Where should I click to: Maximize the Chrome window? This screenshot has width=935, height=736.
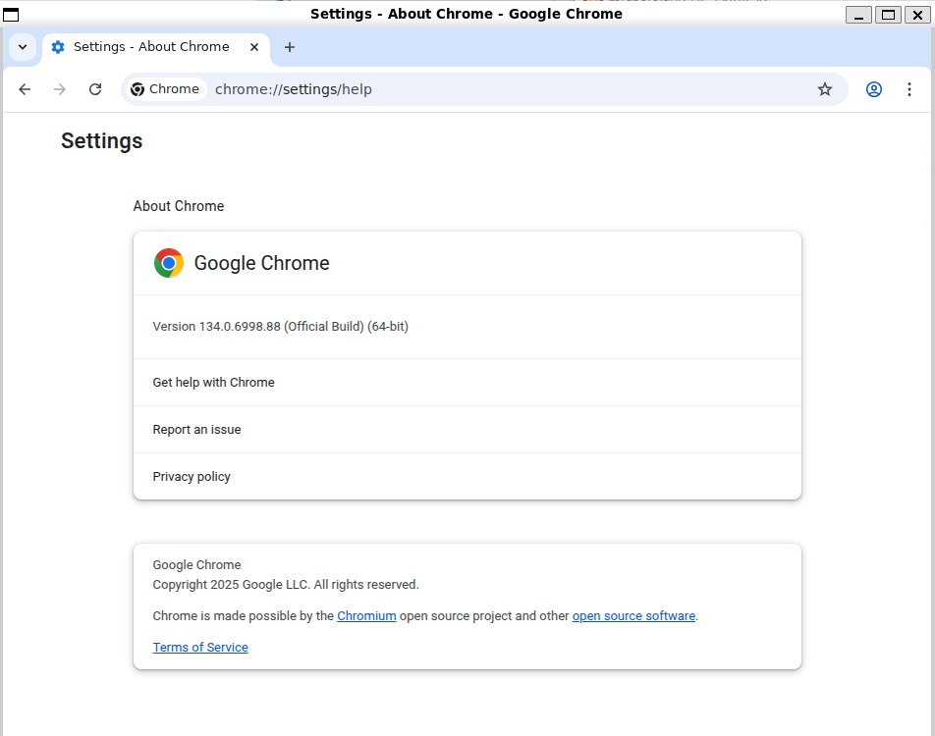click(888, 15)
